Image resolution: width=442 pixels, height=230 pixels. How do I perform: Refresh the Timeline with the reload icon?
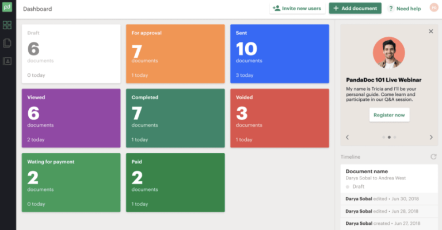(433, 157)
